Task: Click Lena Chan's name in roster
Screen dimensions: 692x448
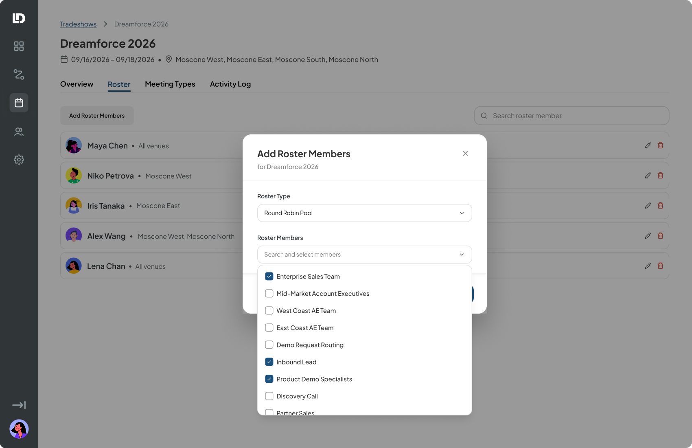Action: tap(106, 266)
